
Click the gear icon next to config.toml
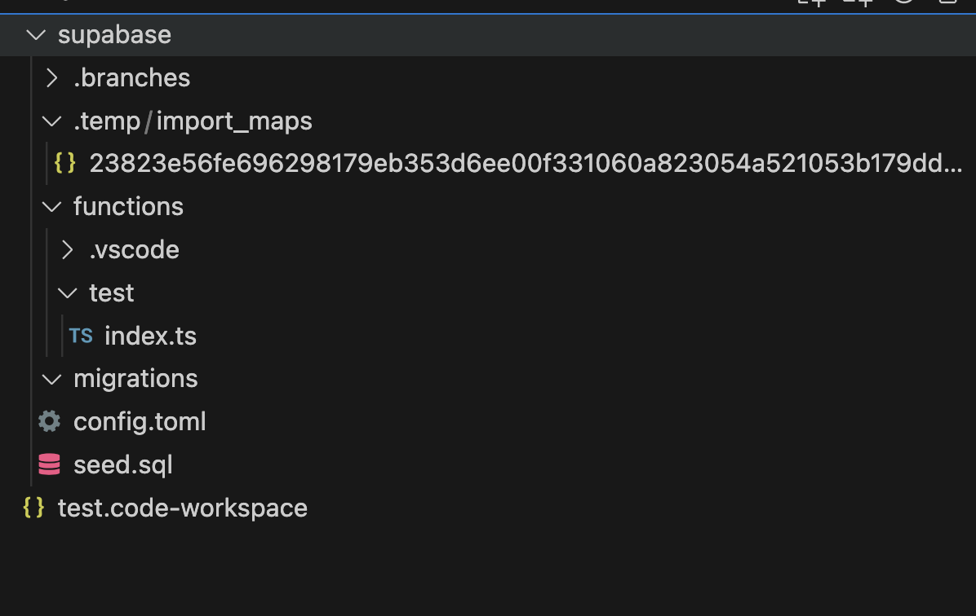[48, 421]
